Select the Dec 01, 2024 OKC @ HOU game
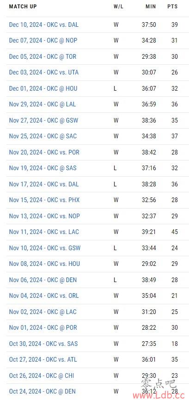 pyautogui.click(x=43, y=88)
